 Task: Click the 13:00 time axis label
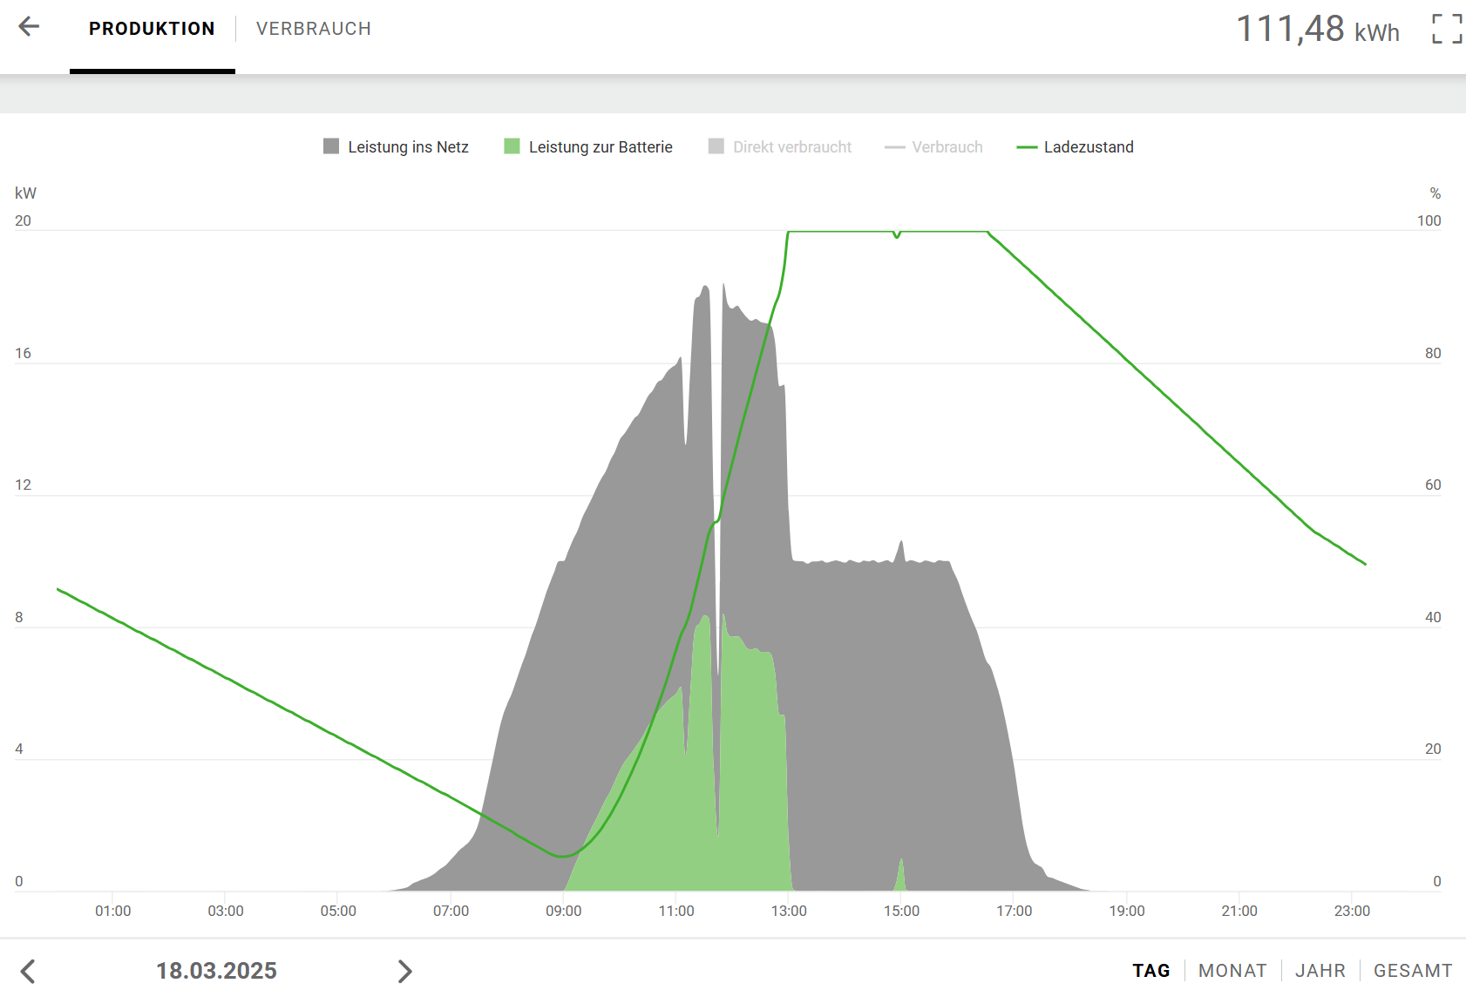(x=789, y=911)
